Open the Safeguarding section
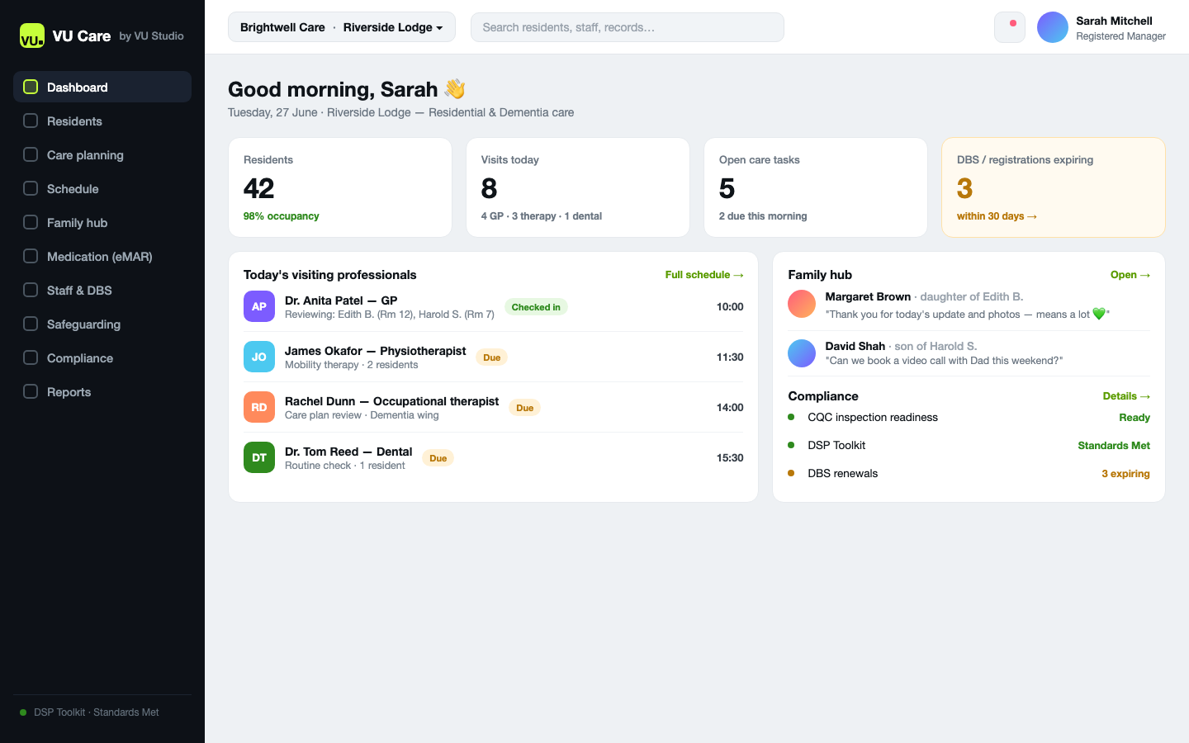Screen dimensions: 1189x743 point(102,324)
